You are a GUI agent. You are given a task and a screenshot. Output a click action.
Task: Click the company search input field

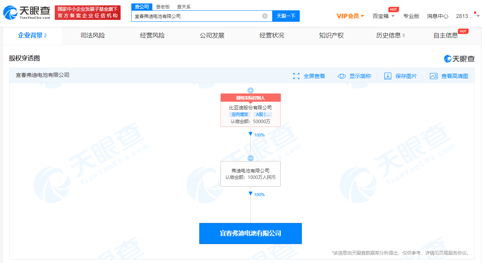(x=197, y=16)
